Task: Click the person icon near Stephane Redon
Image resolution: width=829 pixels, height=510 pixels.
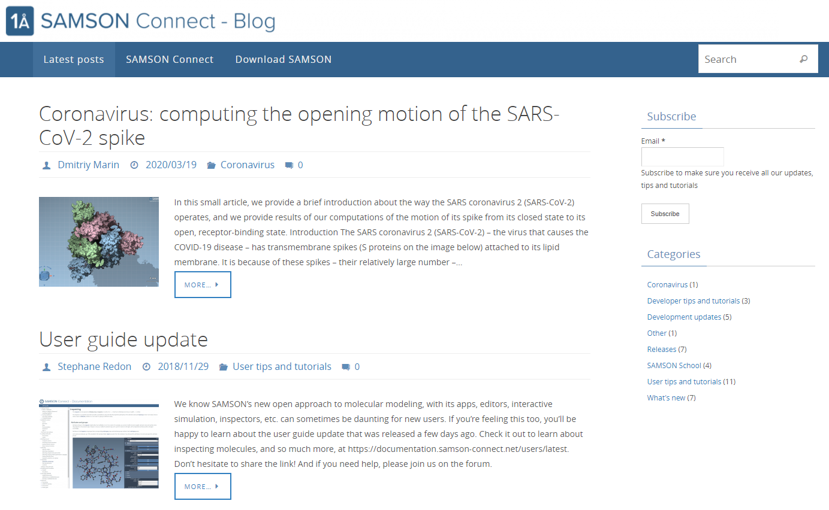Action: 46,366
